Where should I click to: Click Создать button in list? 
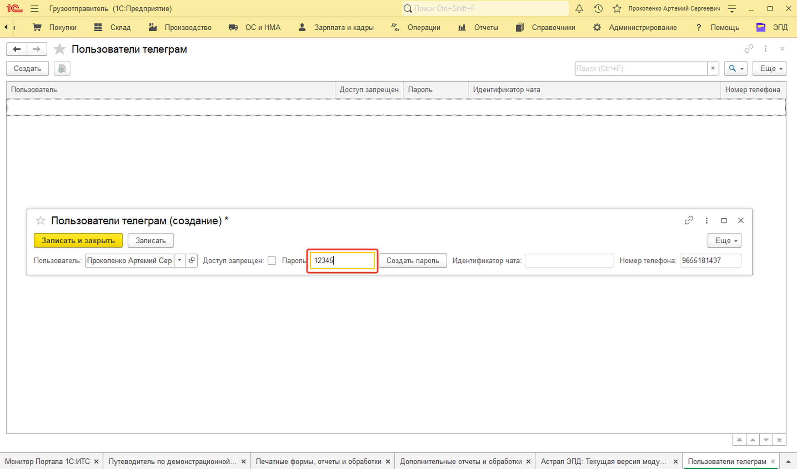pyautogui.click(x=27, y=69)
